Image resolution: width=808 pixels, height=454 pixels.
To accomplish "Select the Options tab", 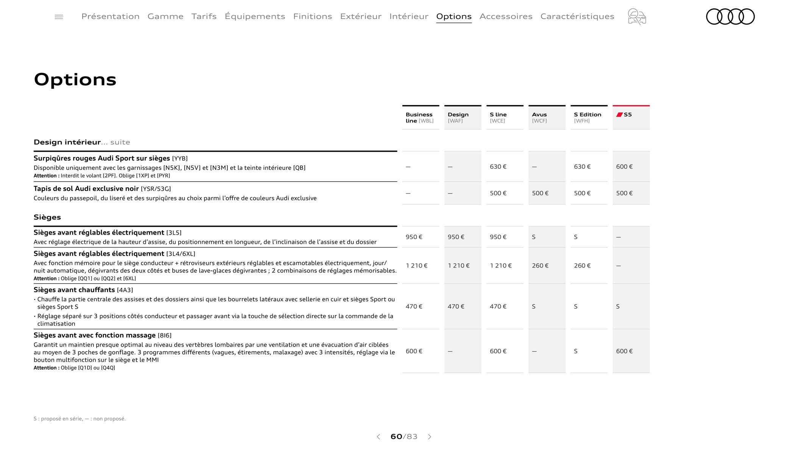I will tap(454, 16).
